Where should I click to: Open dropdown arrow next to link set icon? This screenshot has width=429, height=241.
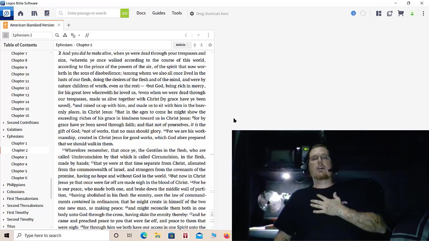tap(79, 35)
